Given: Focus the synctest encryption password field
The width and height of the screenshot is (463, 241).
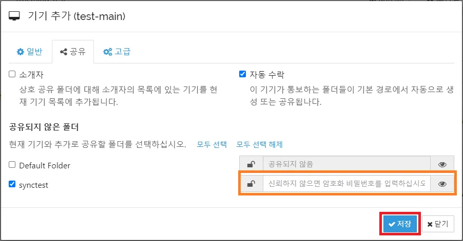Looking at the screenshot, I should [x=346, y=184].
